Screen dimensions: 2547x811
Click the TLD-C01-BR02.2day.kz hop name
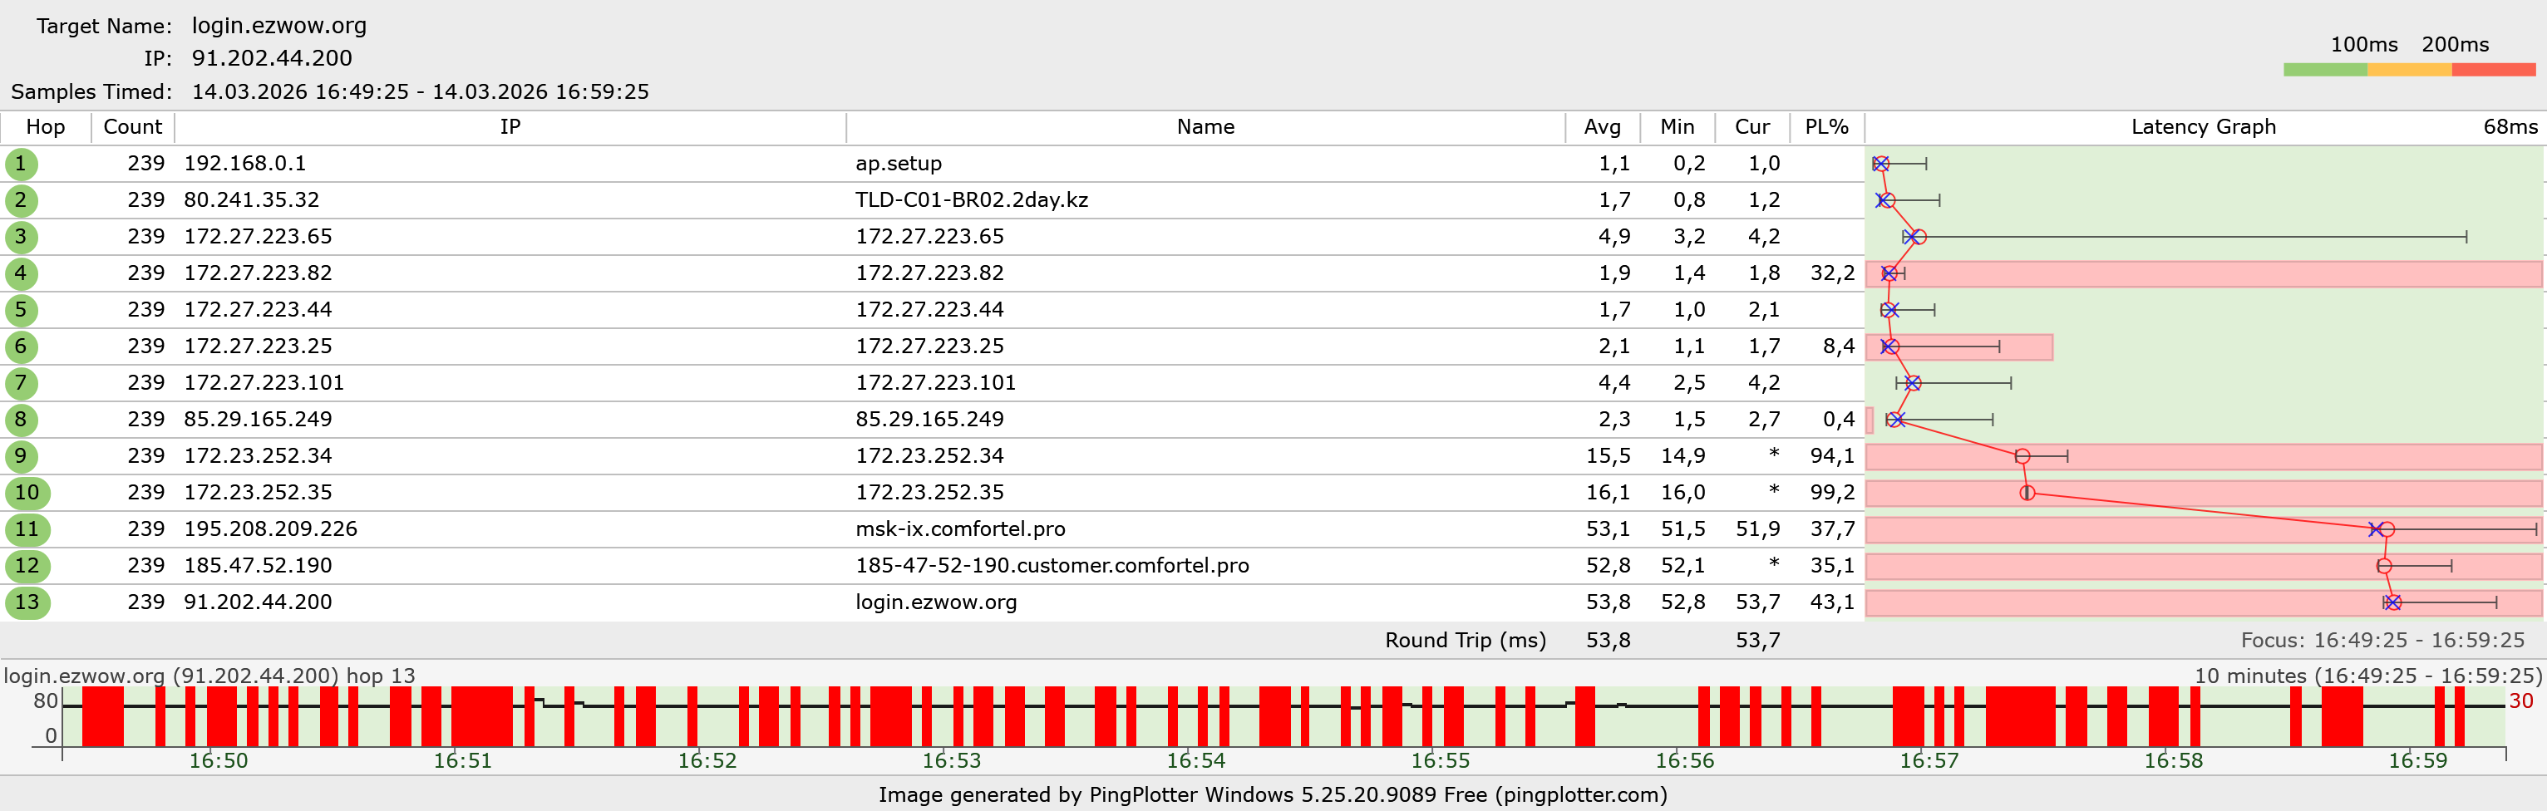[x=971, y=200]
